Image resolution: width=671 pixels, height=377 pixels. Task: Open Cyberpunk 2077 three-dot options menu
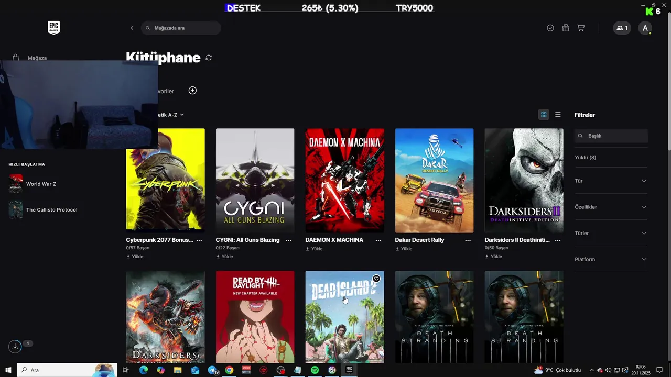coord(199,240)
